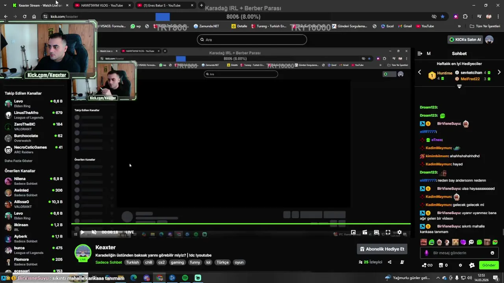Click the Sadece Sohbet category link
Viewport: 504px width, 283px height.
pyautogui.click(x=109, y=262)
